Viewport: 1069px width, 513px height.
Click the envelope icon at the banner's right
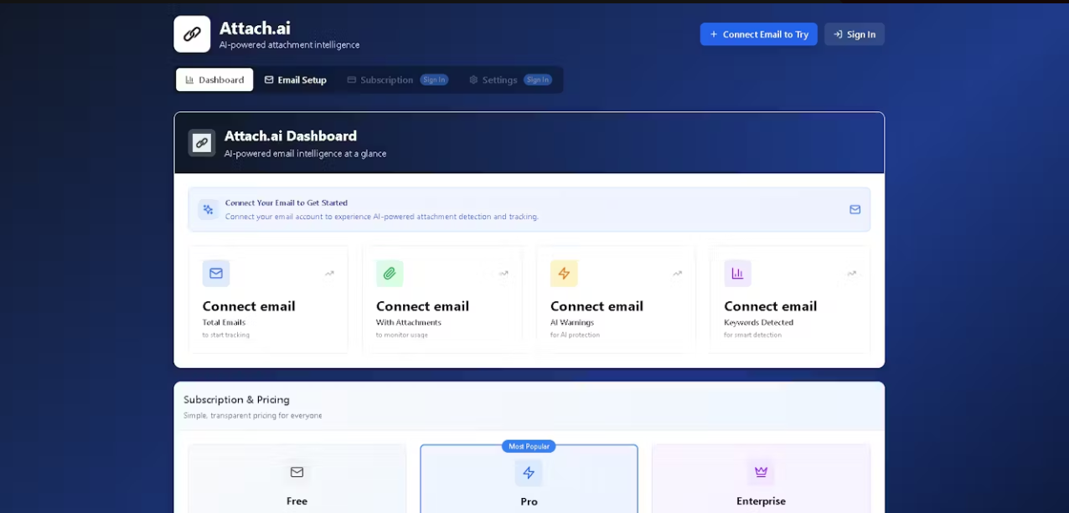tap(855, 209)
